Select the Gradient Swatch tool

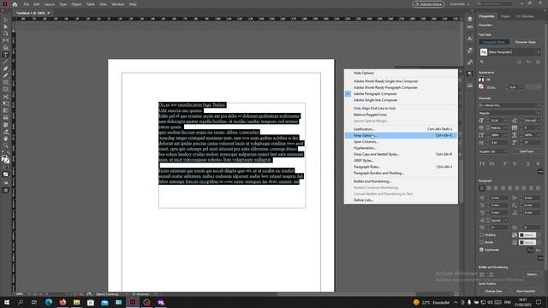point(6,110)
